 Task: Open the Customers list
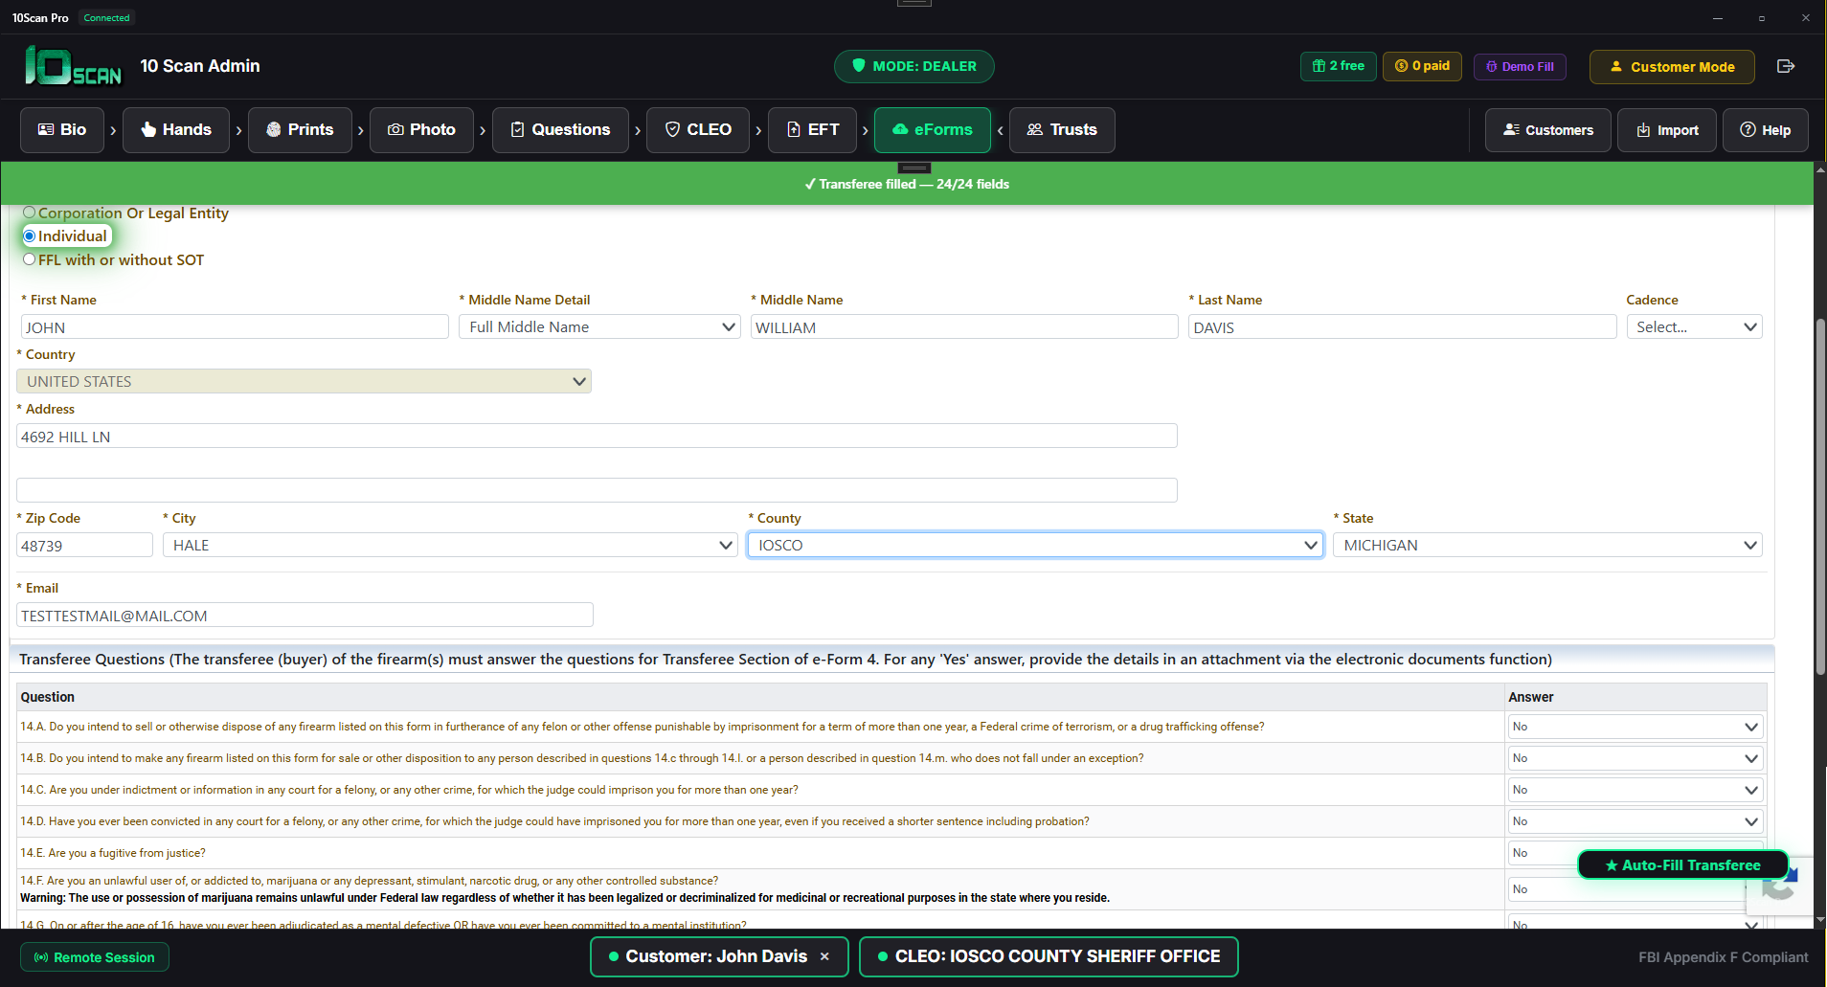pos(1547,130)
